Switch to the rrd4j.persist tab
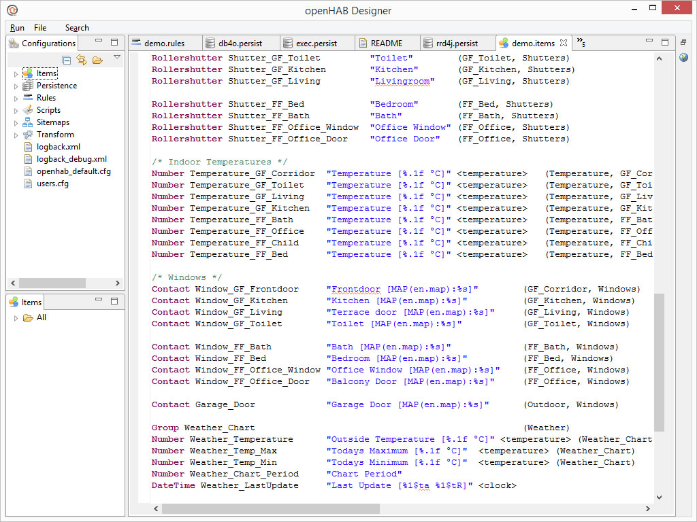This screenshot has height=522, width=697. coord(457,43)
